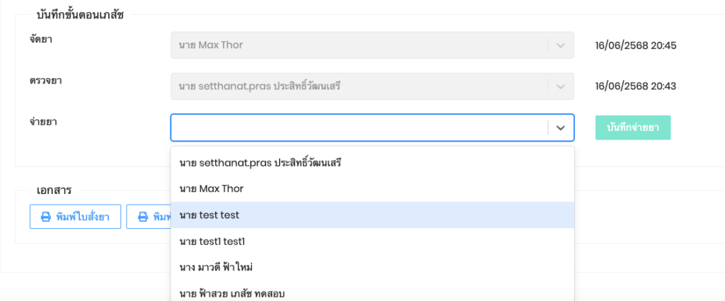Click the พิมพ์ใบสั่งยา print button

click(x=75, y=217)
